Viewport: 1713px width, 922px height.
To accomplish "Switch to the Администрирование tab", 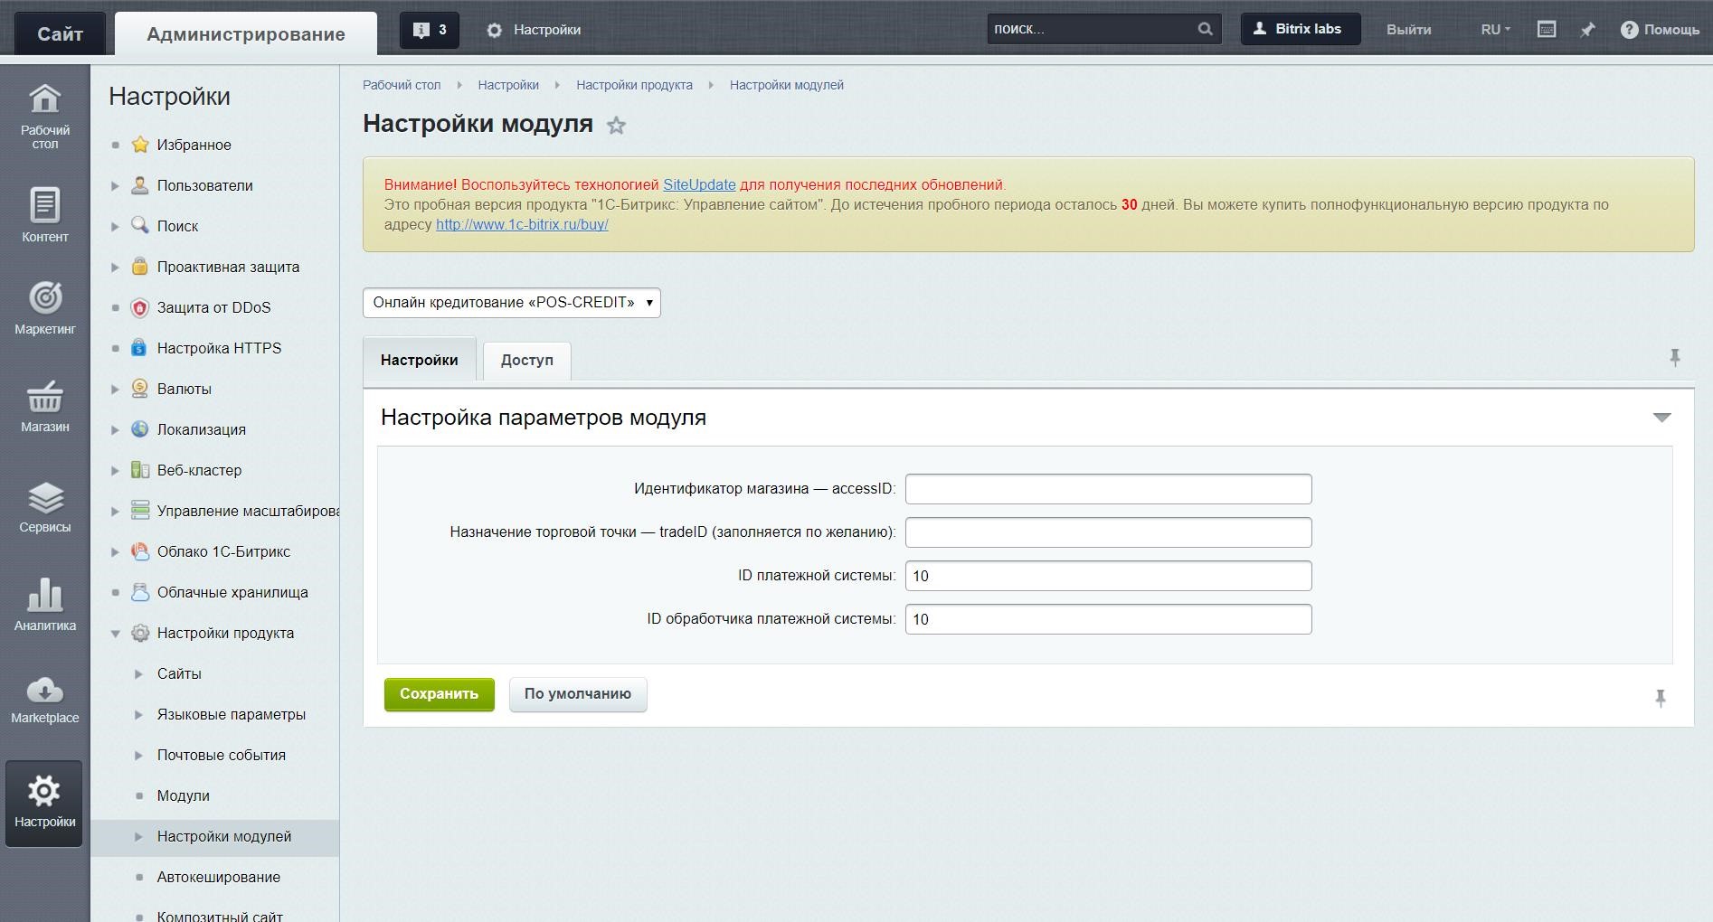I will [x=246, y=34].
